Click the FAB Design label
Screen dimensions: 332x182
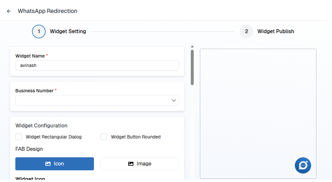pos(29,149)
